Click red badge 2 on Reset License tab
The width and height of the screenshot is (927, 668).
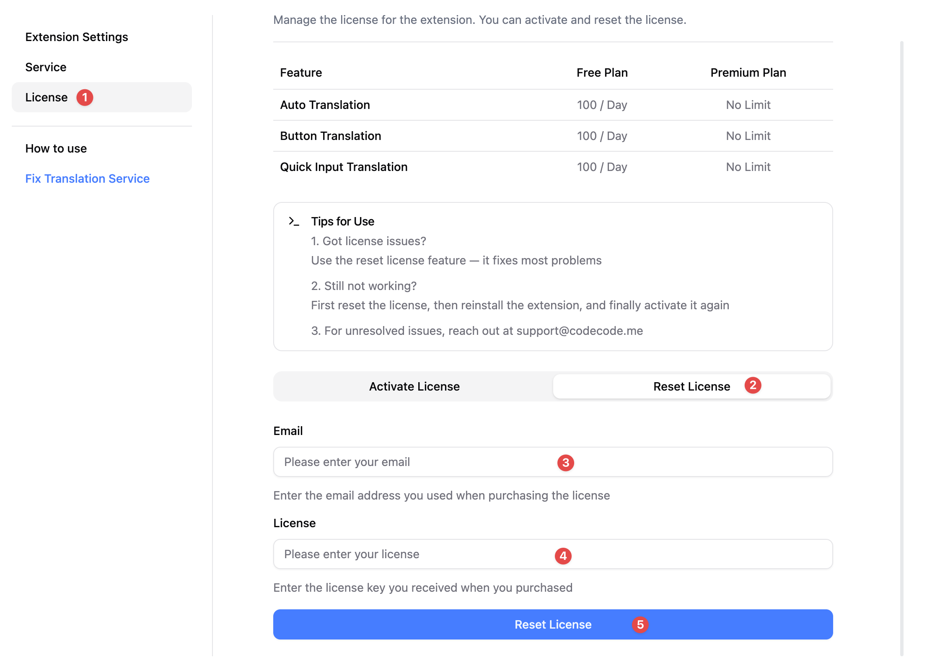tap(753, 385)
